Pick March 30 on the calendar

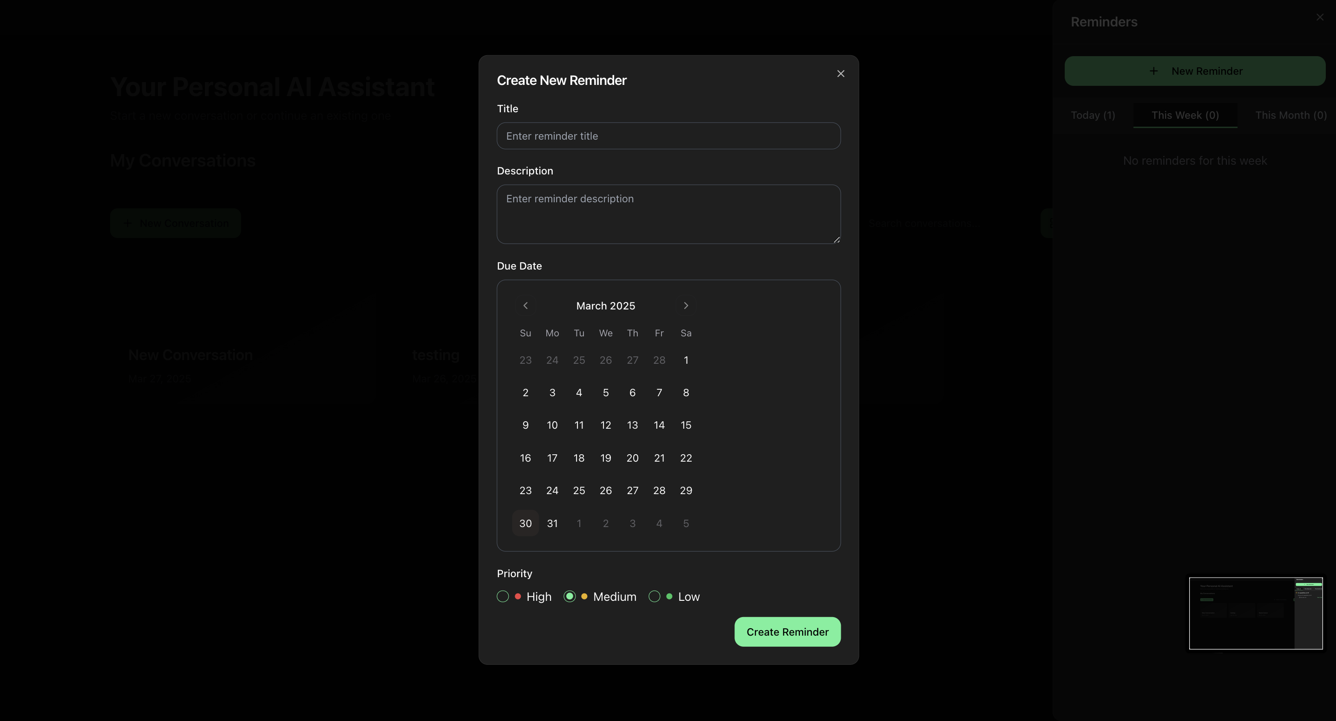[x=525, y=523]
